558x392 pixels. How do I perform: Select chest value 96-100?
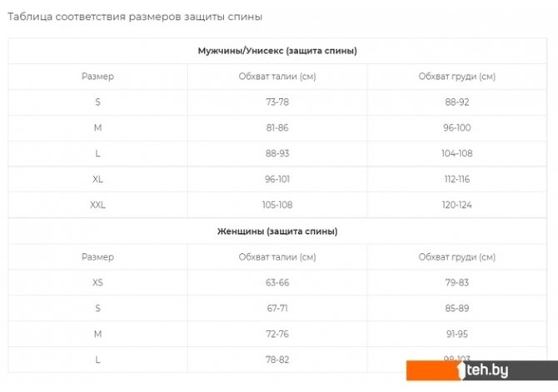coord(457,128)
